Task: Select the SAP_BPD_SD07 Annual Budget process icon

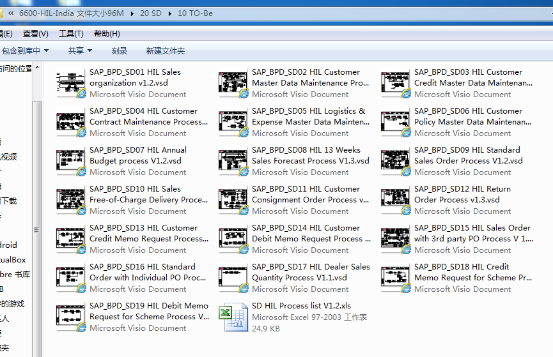Action: [x=71, y=162]
